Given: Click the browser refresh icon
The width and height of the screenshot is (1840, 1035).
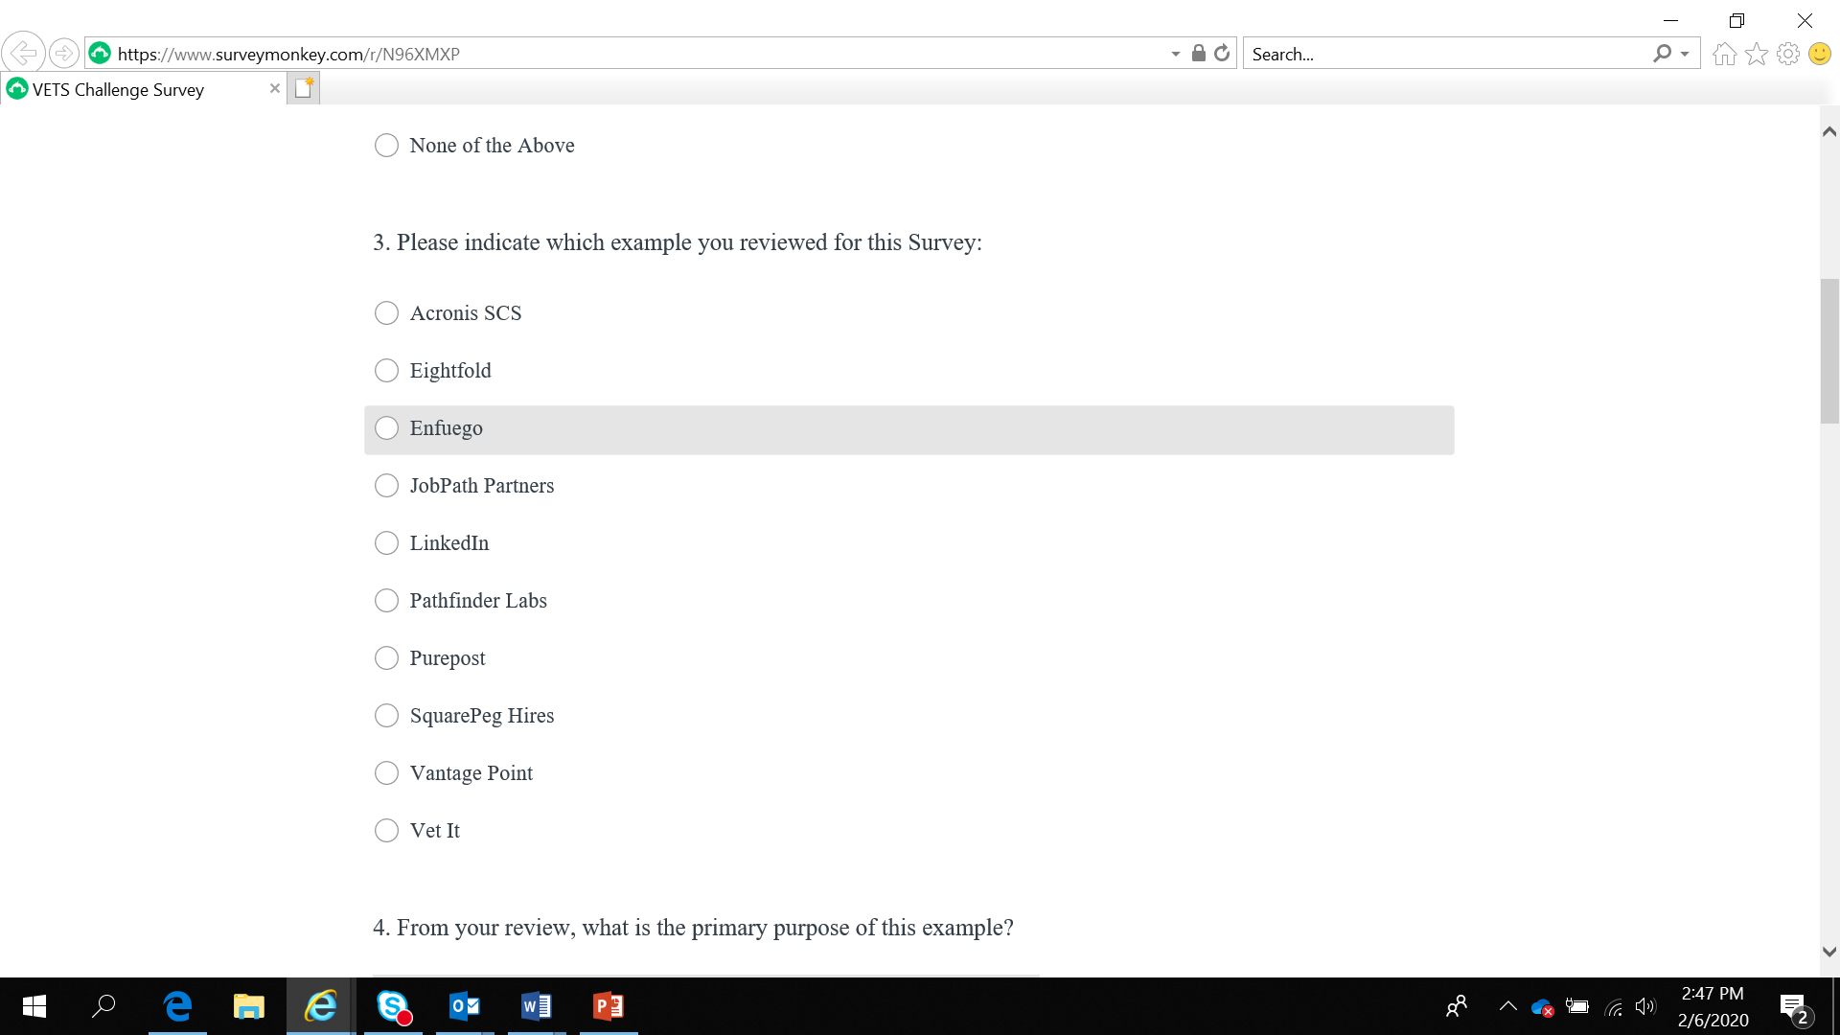Looking at the screenshot, I should coord(1222,54).
